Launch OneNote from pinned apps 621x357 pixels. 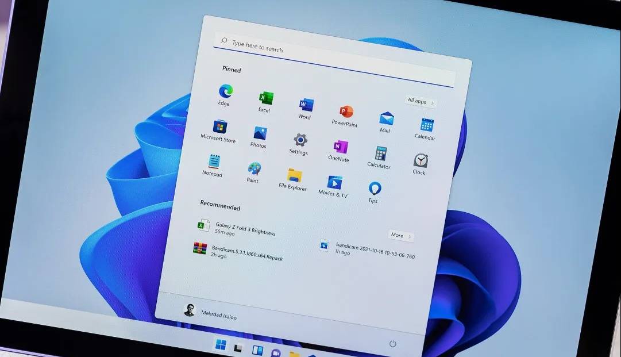(340, 147)
